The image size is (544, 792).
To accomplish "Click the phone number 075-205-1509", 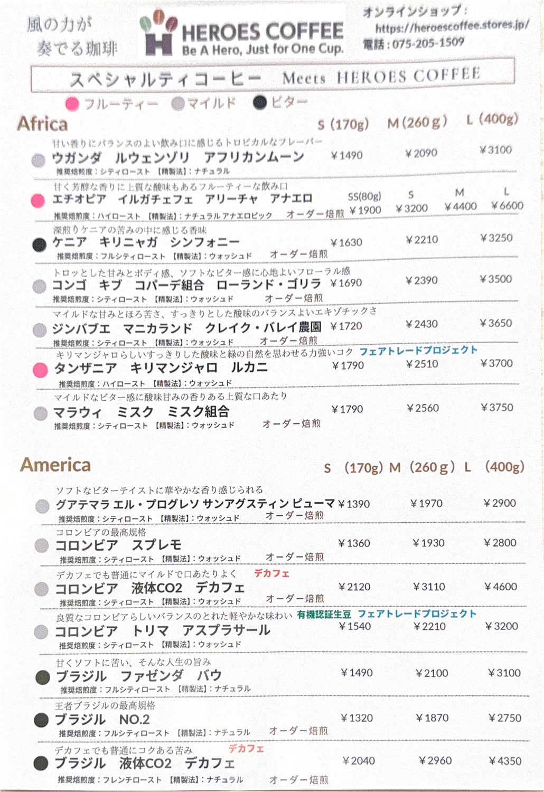I will 428,43.
